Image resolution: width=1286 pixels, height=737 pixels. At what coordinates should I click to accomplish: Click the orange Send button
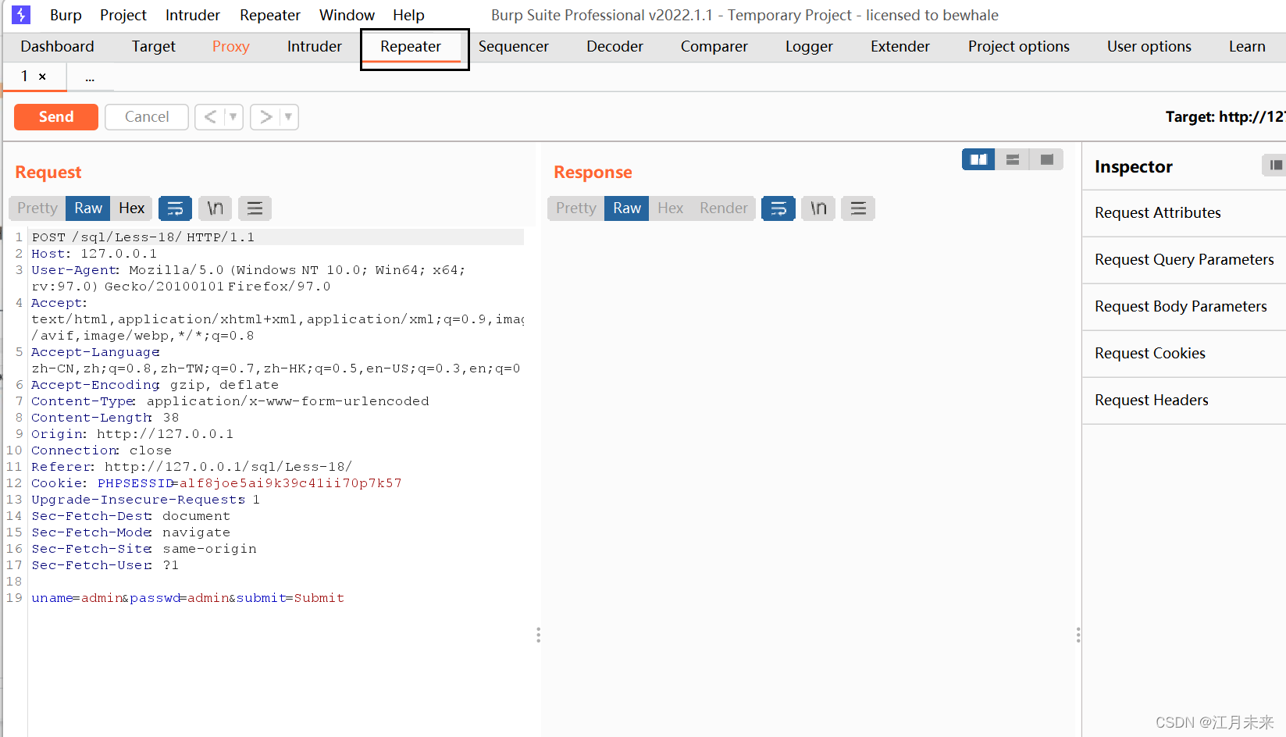(x=56, y=117)
